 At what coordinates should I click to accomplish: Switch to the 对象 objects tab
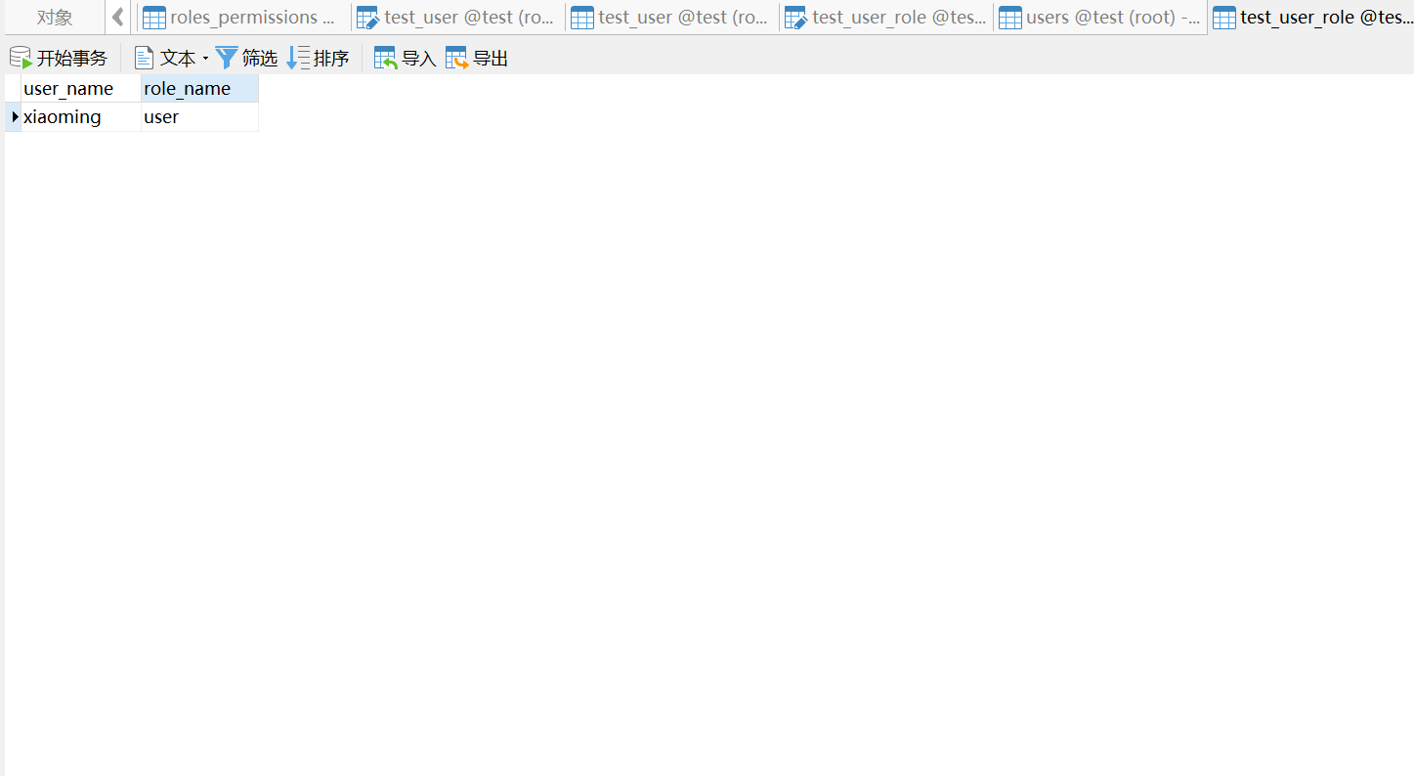(x=55, y=18)
